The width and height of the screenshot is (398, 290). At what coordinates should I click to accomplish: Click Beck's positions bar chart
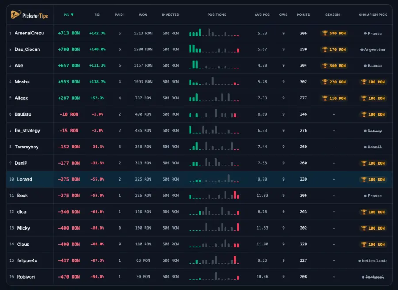tap(214, 195)
